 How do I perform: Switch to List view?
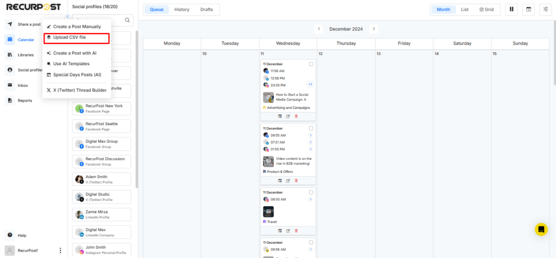pyautogui.click(x=465, y=10)
